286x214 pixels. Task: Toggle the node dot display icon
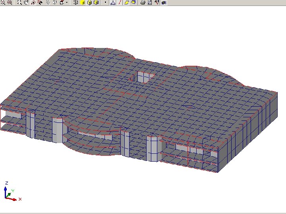tap(105, 2)
